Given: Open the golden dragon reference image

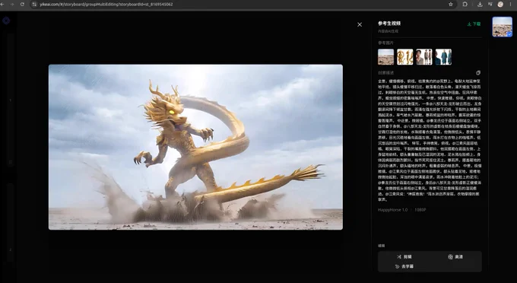Looking at the screenshot, I should [405, 57].
